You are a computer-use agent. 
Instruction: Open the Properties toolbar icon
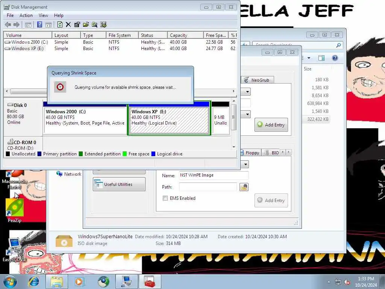77,24
